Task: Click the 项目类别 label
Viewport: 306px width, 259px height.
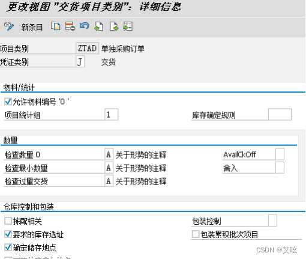Action: coord(14,49)
